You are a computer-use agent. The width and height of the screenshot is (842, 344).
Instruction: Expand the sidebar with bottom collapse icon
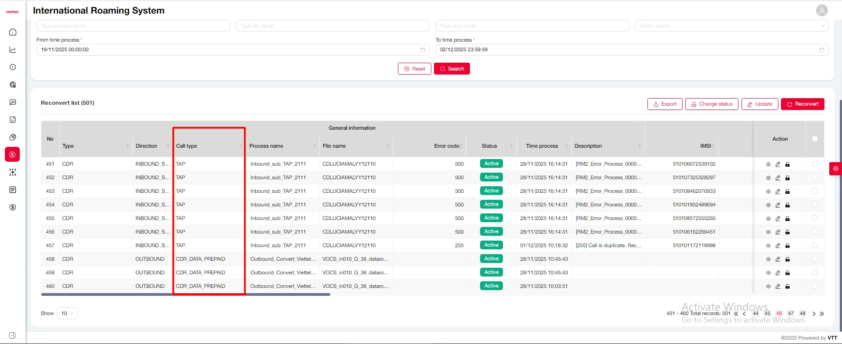tap(12, 335)
